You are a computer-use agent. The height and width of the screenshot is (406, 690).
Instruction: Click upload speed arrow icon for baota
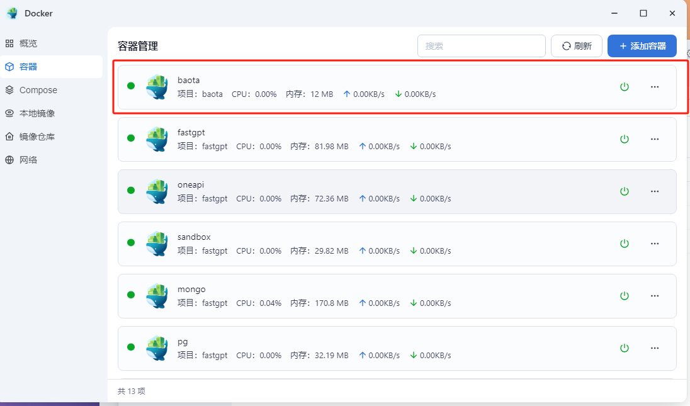[347, 94]
